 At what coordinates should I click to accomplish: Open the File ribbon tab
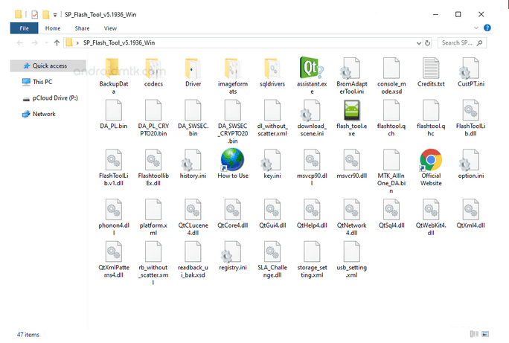(x=24, y=28)
